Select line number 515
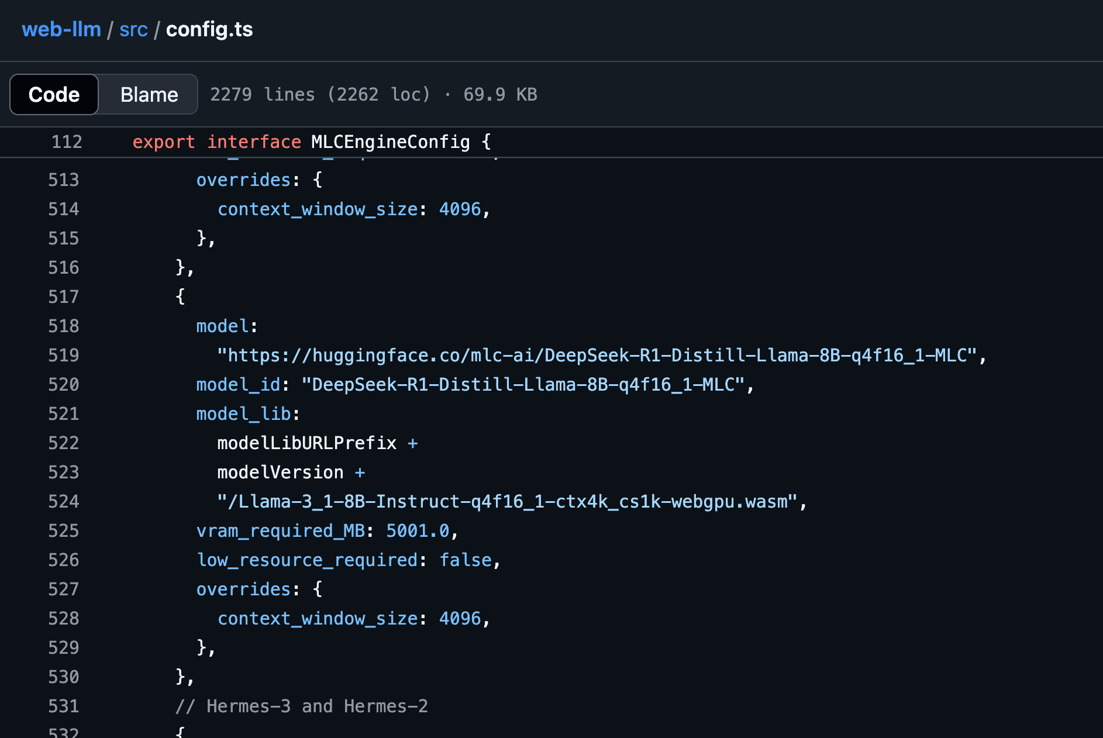 pyautogui.click(x=63, y=238)
